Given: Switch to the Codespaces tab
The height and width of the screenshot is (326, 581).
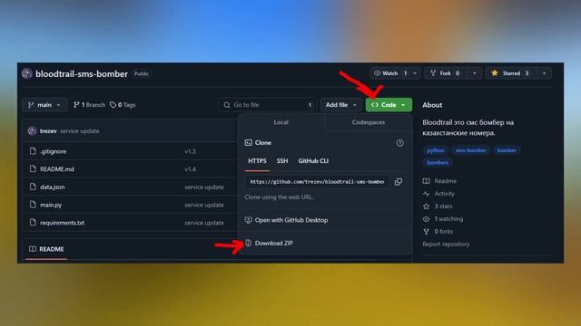Looking at the screenshot, I should pyautogui.click(x=369, y=122).
